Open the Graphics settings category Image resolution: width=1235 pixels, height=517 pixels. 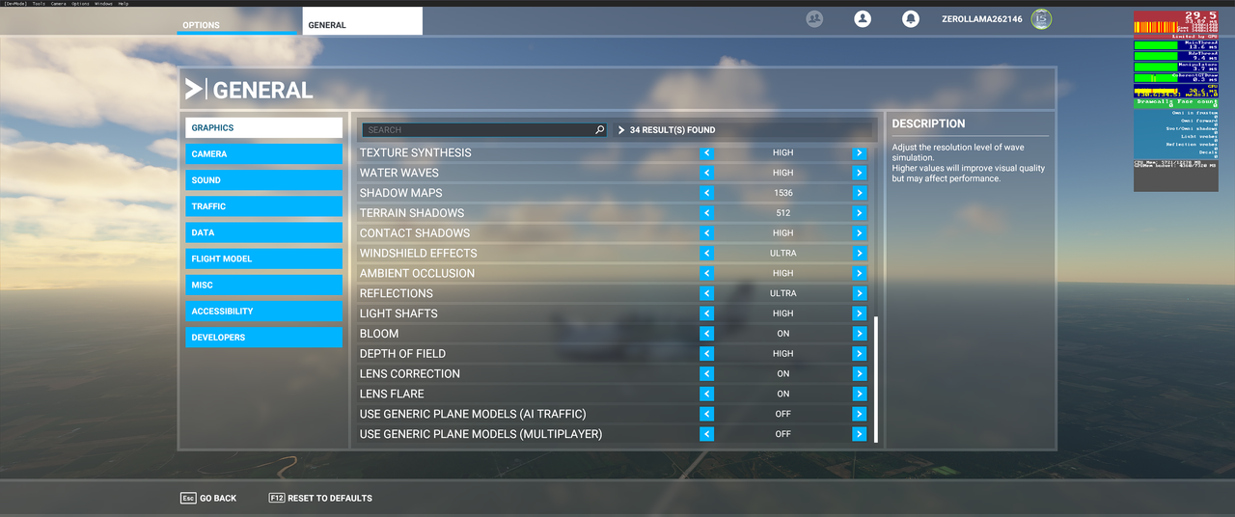[x=263, y=128]
